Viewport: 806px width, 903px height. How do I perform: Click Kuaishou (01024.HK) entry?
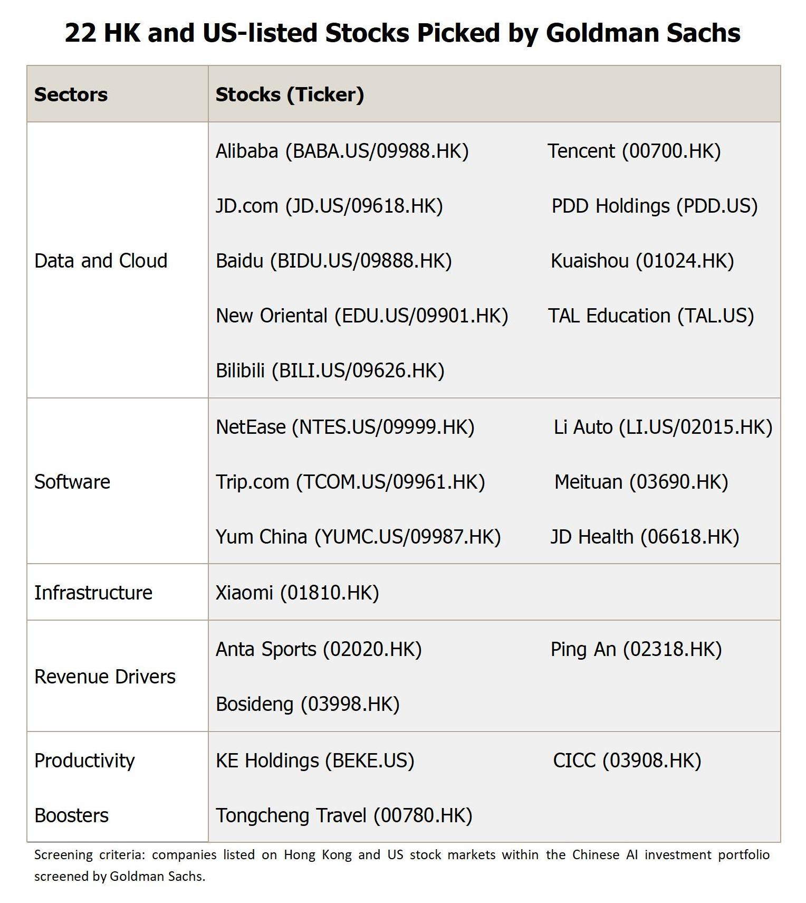coord(642,261)
